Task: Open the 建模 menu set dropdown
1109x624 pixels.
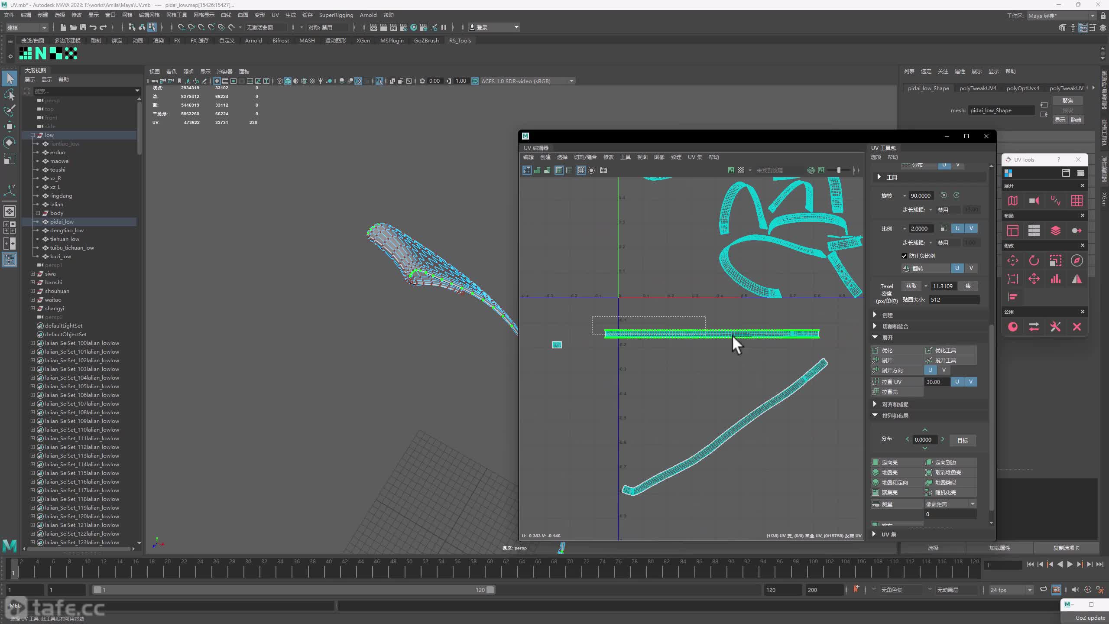Action: (26, 27)
